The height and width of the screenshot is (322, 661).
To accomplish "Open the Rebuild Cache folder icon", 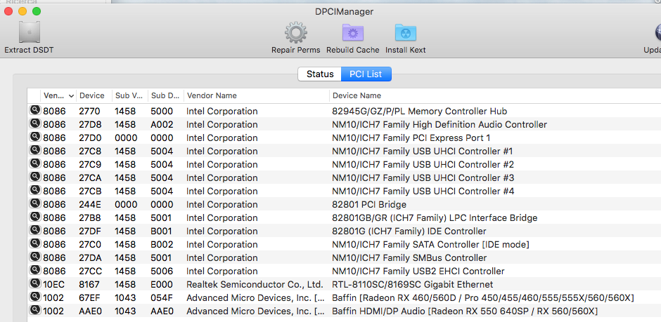I will click(x=353, y=33).
